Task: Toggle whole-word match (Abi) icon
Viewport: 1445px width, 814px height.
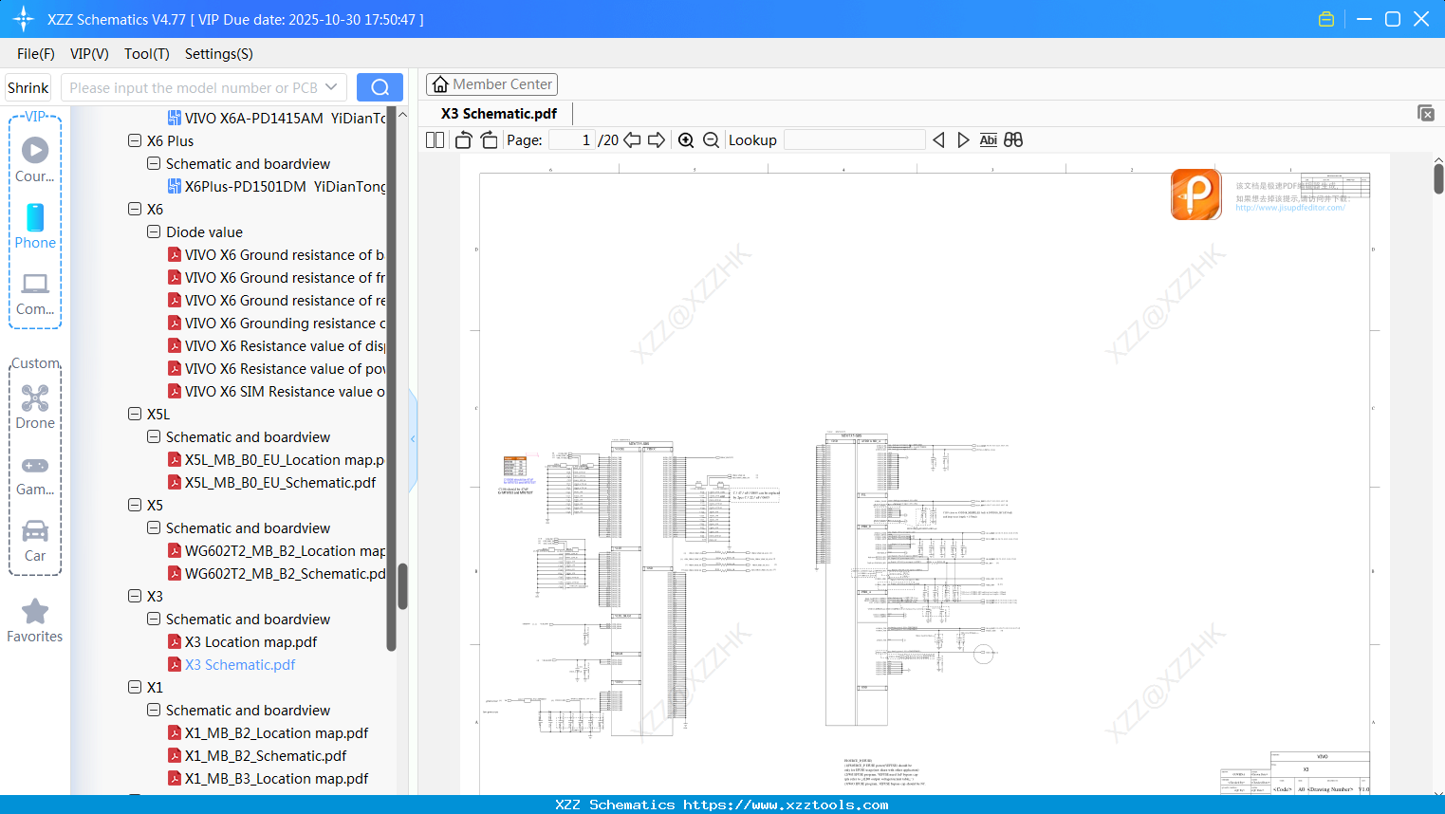Action: point(988,139)
